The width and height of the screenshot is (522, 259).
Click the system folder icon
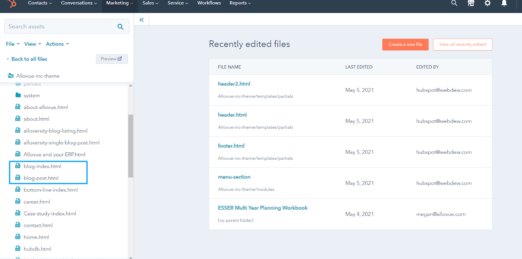tap(18, 95)
